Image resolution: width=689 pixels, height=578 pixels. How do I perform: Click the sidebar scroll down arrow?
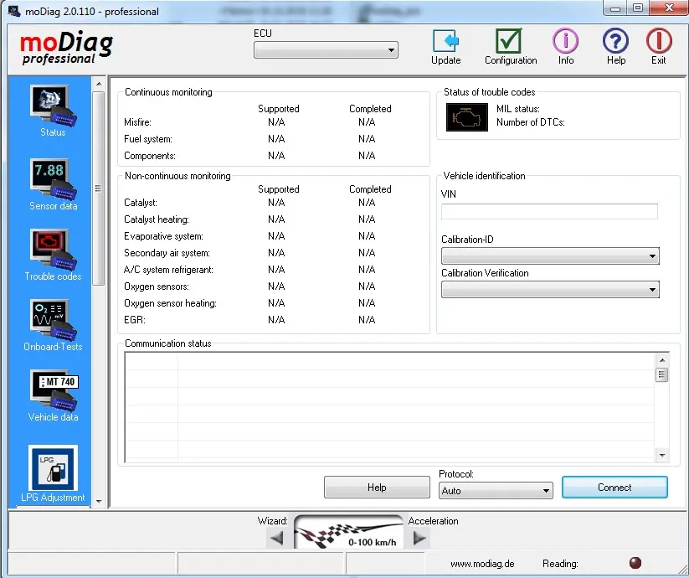[99, 501]
